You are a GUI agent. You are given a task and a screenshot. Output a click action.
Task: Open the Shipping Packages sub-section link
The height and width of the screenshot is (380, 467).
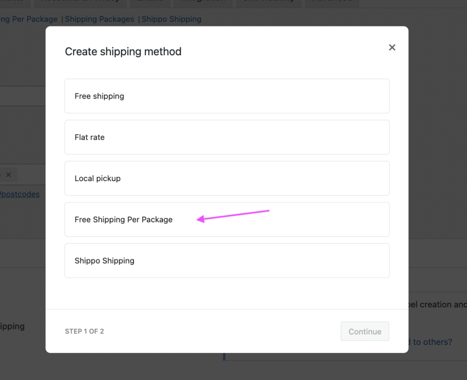(99, 19)
